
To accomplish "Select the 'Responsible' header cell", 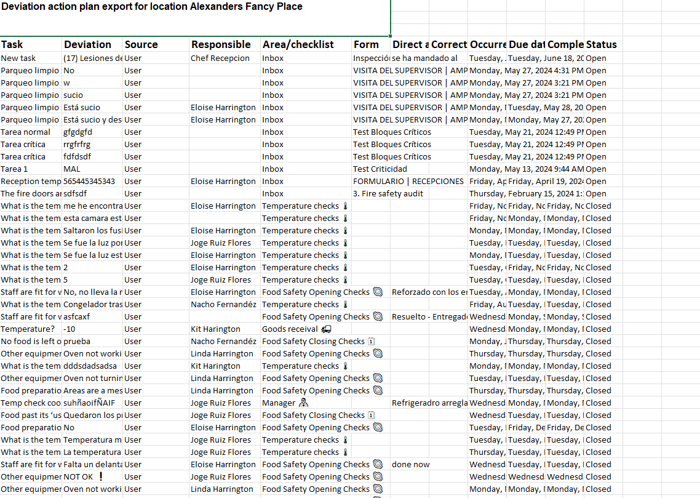I will tap(225, 44).
